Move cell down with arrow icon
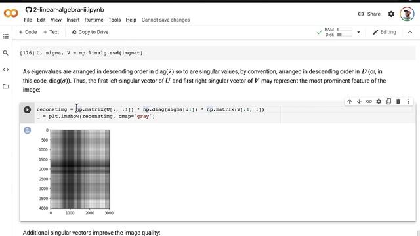Screen dimensions: 420x236 coord(359,102)
